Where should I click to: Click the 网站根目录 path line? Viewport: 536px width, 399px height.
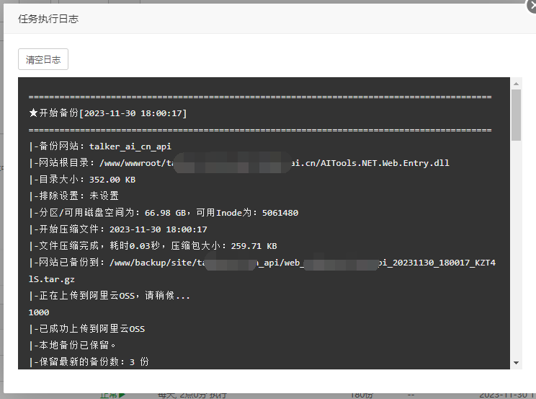pyautogui.click(x=239, y=163)
